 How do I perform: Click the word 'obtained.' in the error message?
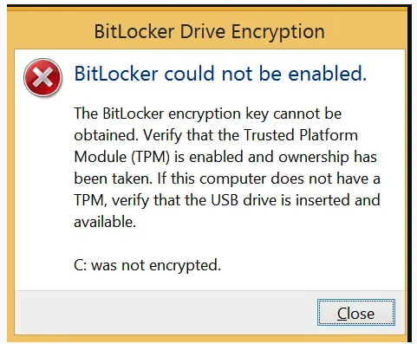tap(107, 135)
